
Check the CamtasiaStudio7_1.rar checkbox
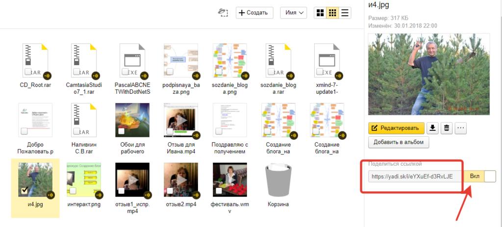(76, 73)
